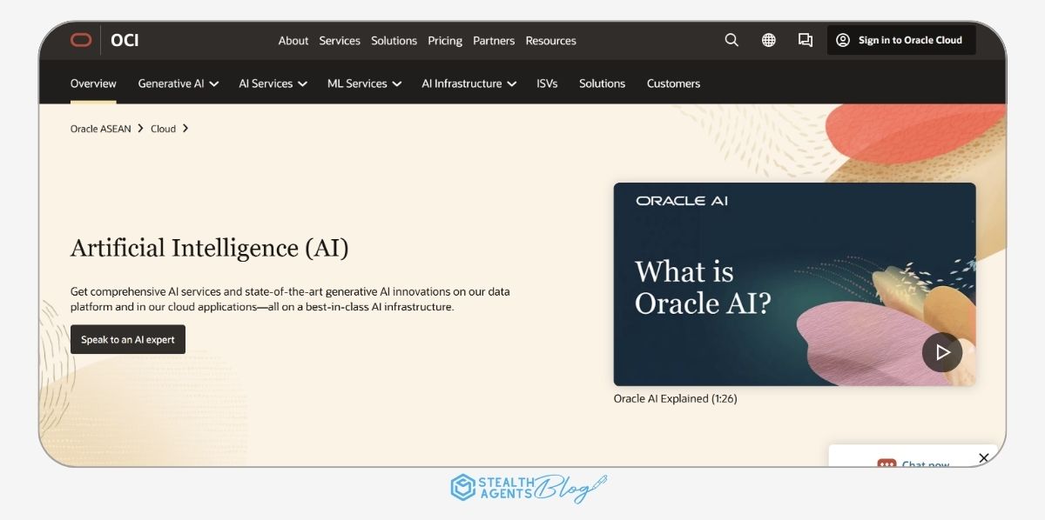
Task: Click the Cloud breadcrumb link
Action: 162,128
